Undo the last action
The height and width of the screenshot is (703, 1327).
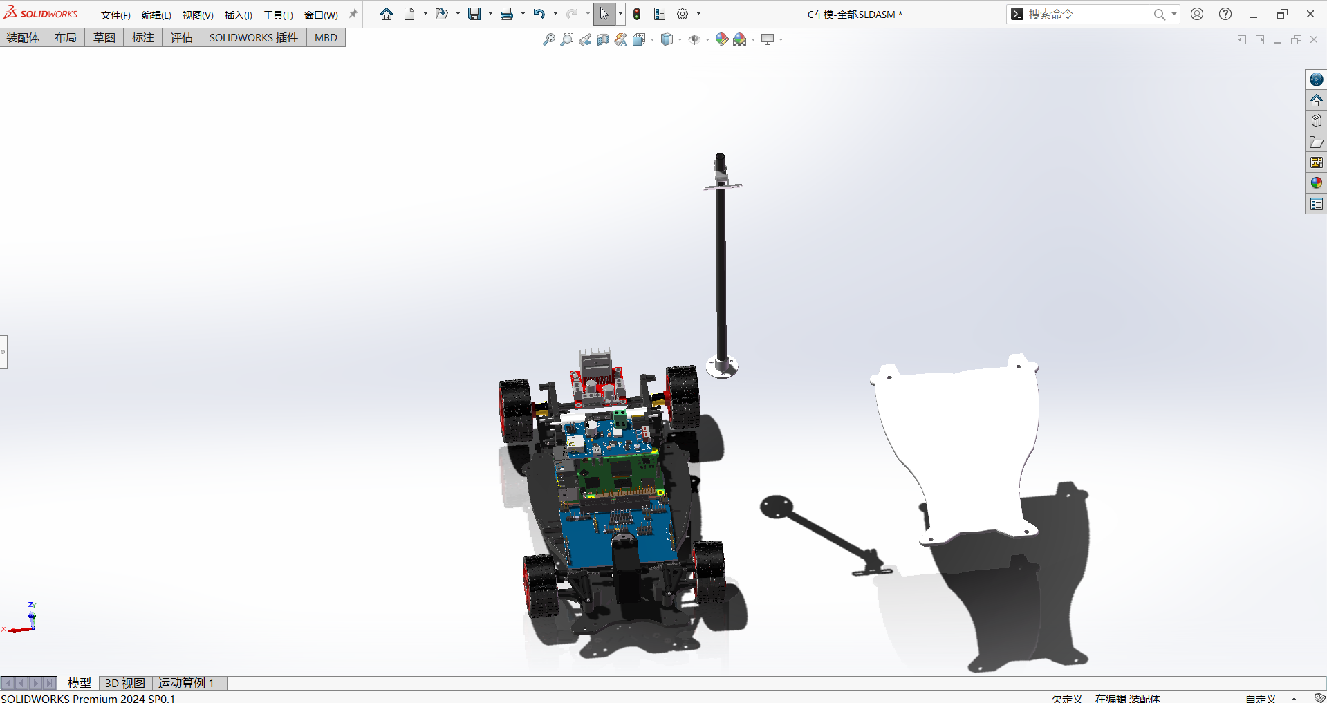click(x=539, y=14)
